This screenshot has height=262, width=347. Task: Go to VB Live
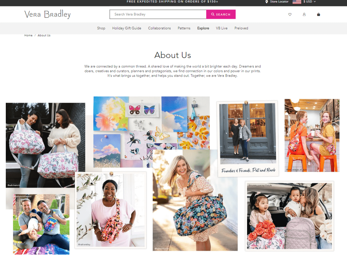[x=222, y=28]
